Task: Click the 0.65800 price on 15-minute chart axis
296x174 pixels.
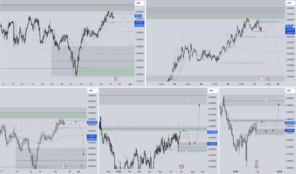Action: 290,8
